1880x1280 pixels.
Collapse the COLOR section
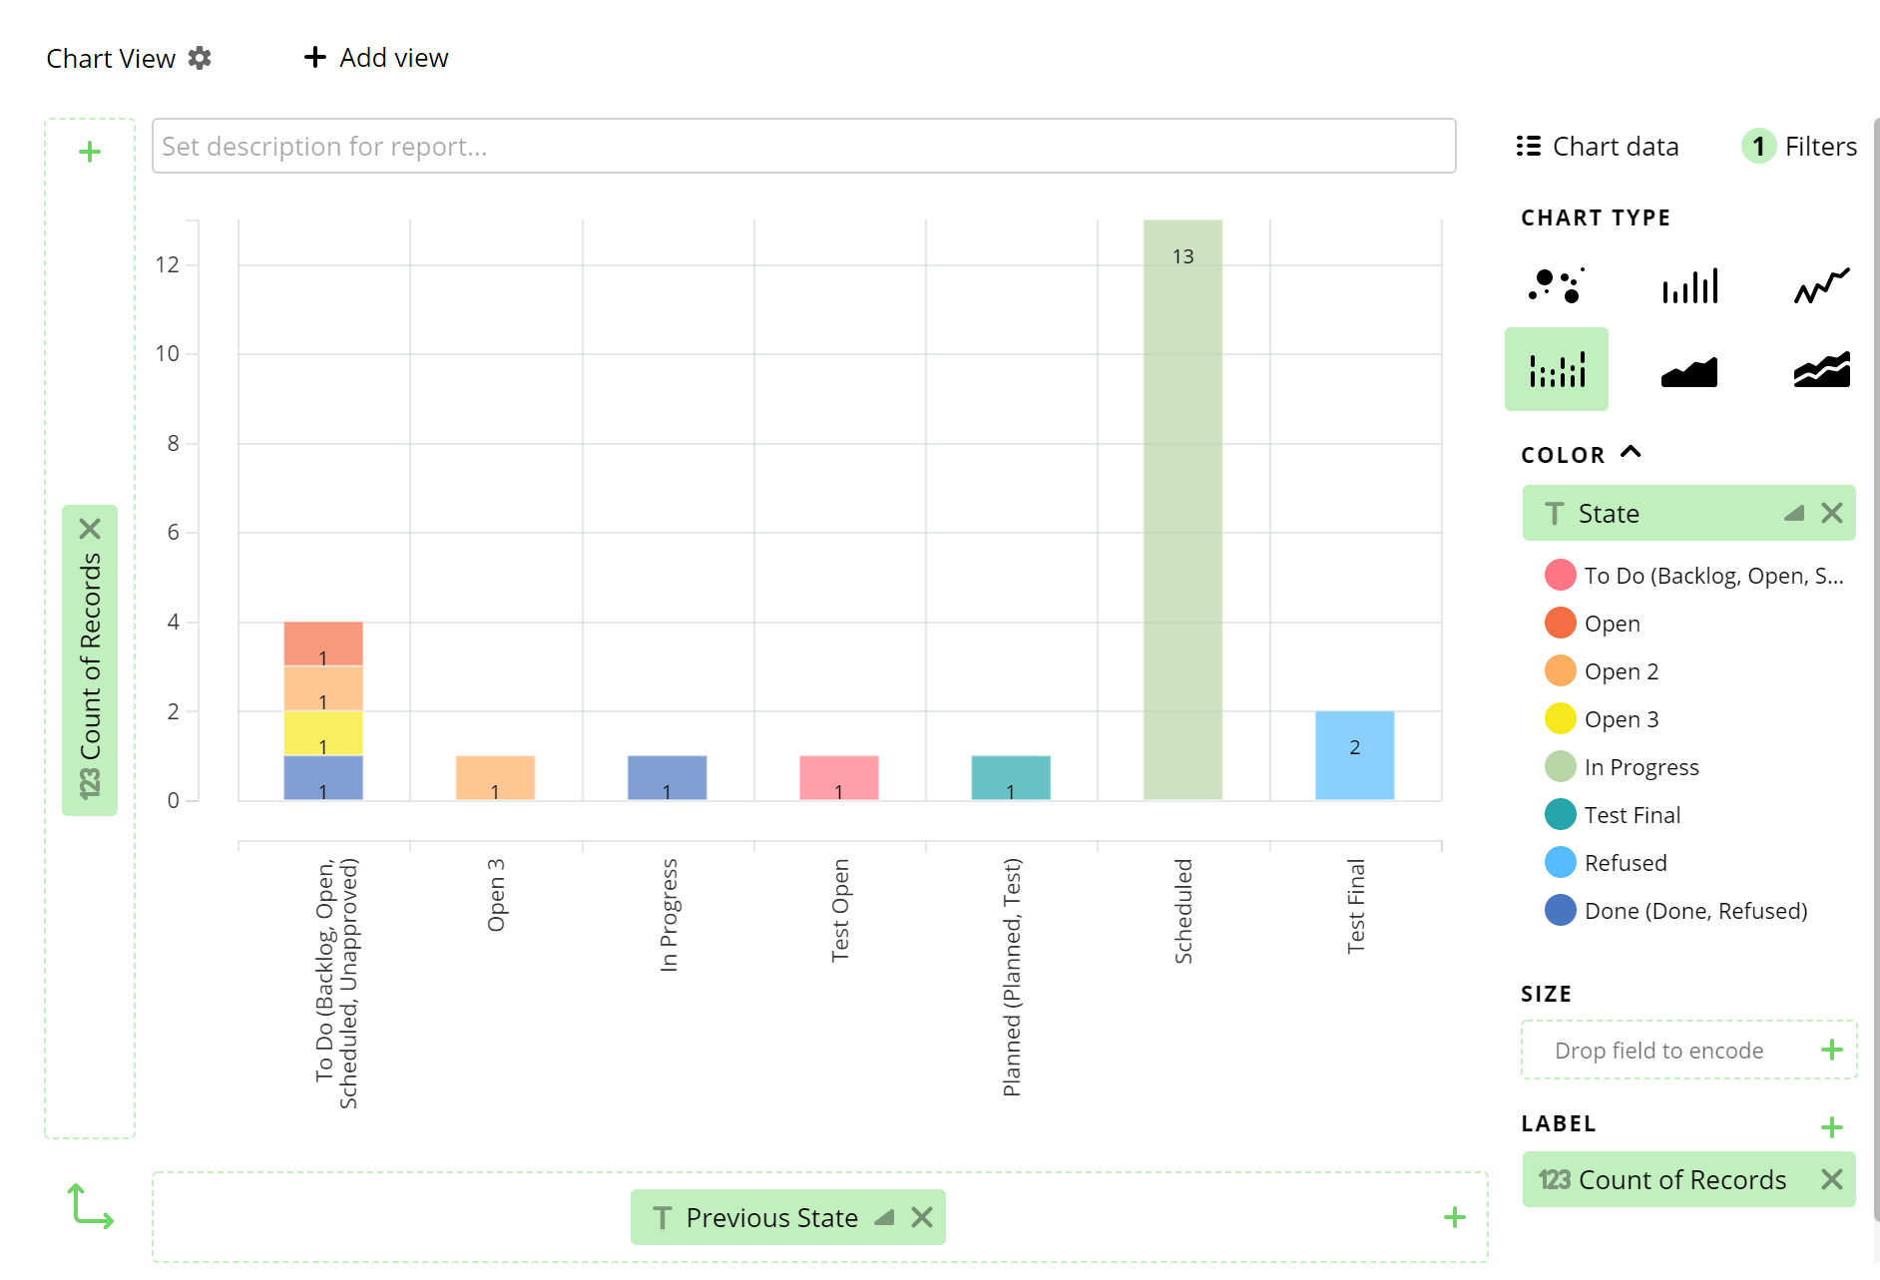pos(1632,452)
